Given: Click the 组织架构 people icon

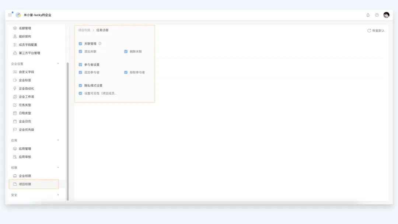Looking at the screenshot, I should point(15,36).
